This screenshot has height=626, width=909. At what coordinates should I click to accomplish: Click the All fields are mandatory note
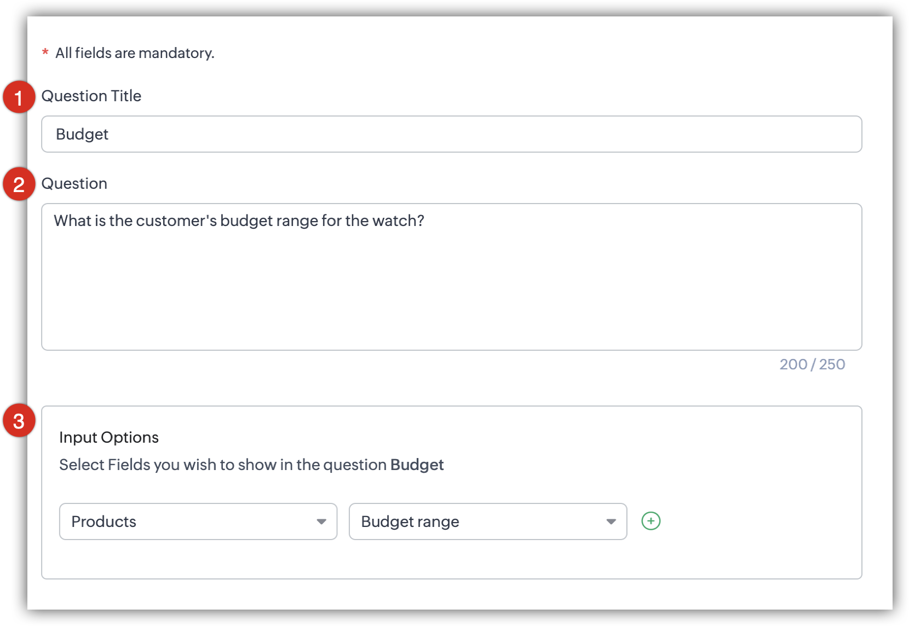tap(135, 53)
